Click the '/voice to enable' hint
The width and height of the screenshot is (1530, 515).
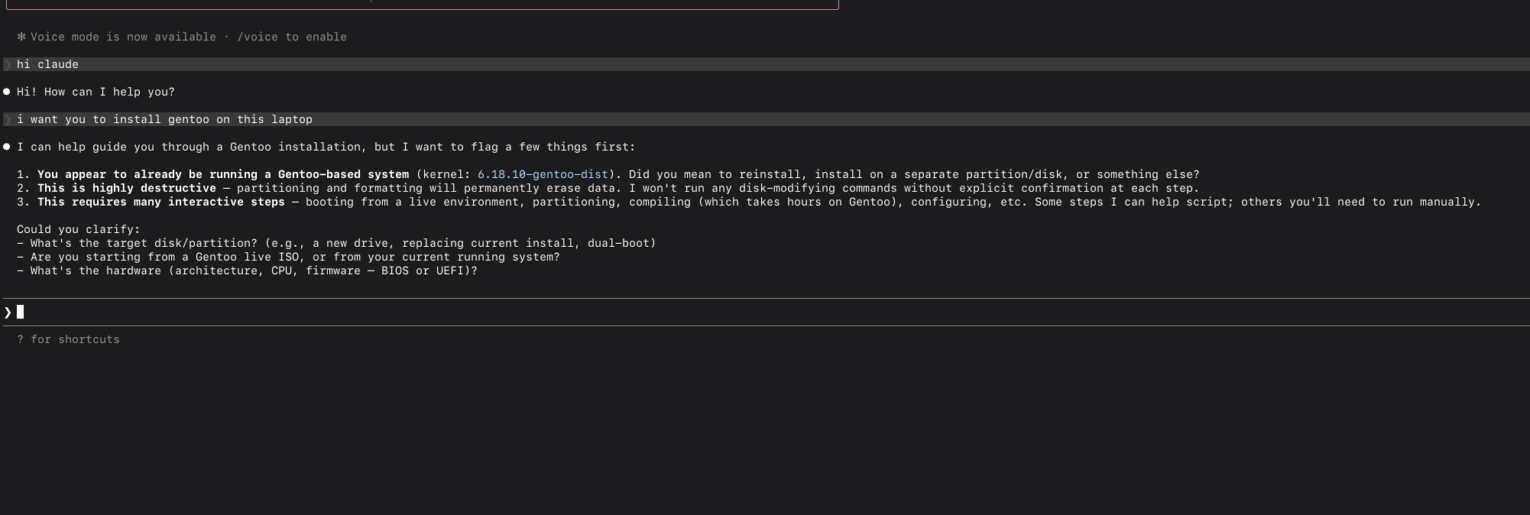292,37
